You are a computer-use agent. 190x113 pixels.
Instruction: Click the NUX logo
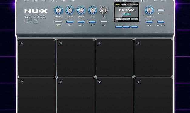(36, 11)
